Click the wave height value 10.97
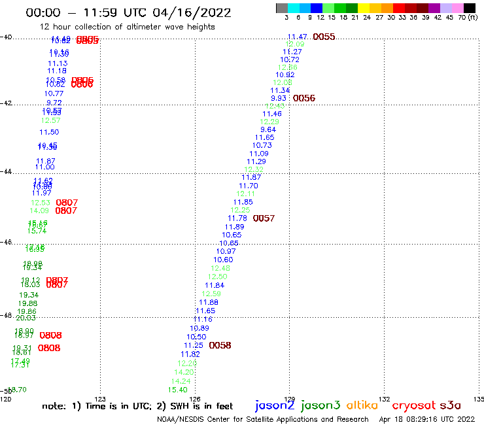Image resolution: width=484 pixels, height=425 pixels. (x=226, y=251)
